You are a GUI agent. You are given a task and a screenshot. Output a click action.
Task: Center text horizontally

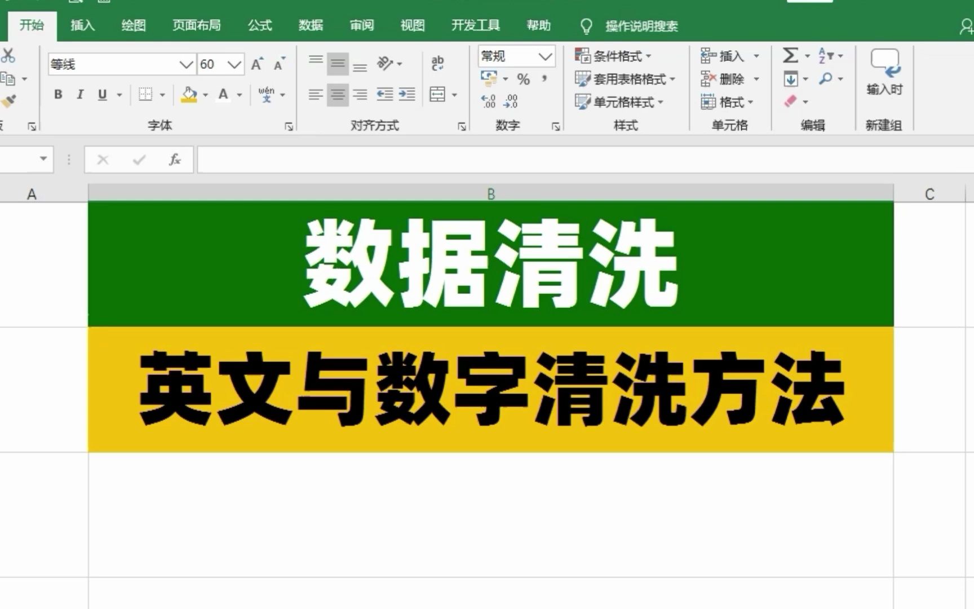click(x=338, y=95)
